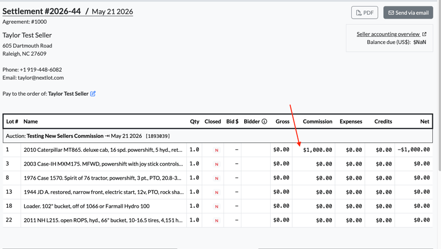Select the Loader 102" bucket lot row
Screen dimensions: 441x249
pyautogui.click(x=218, y=206)
